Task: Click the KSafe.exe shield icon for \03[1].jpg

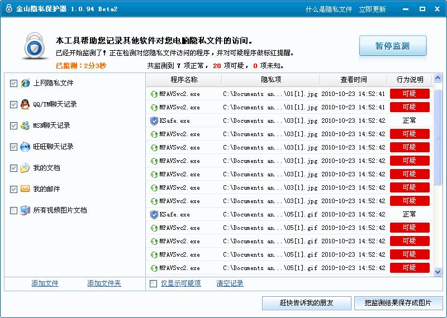Action: [x=154, y=121]
